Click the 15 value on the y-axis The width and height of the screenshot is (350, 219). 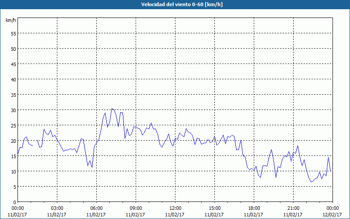14,156
